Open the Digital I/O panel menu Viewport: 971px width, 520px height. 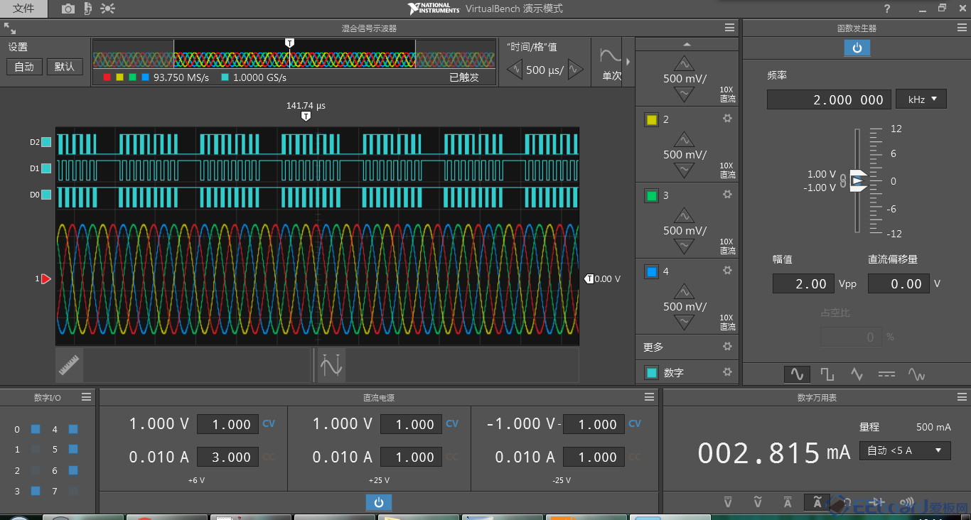[x=86, y=397]
